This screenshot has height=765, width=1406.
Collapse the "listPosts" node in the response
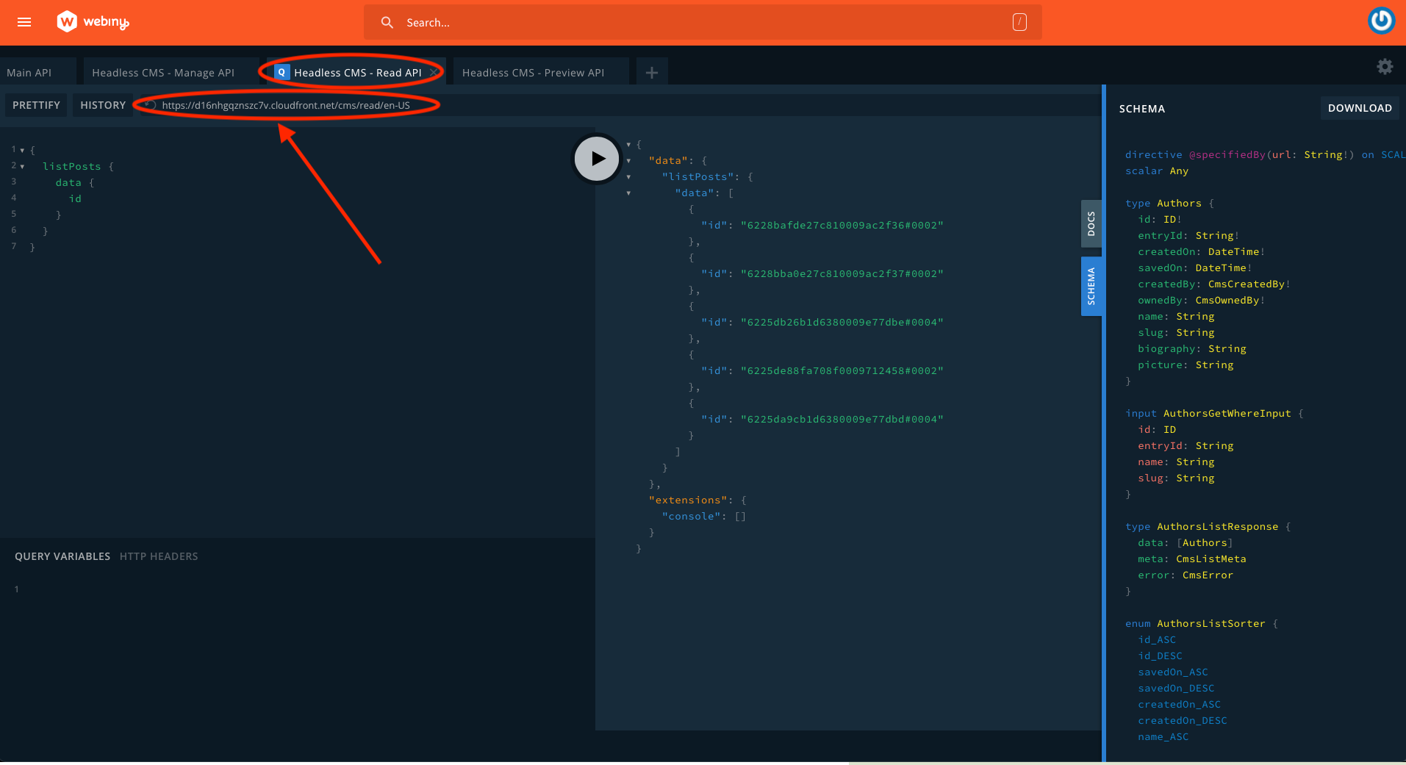(x=628, y=176)
